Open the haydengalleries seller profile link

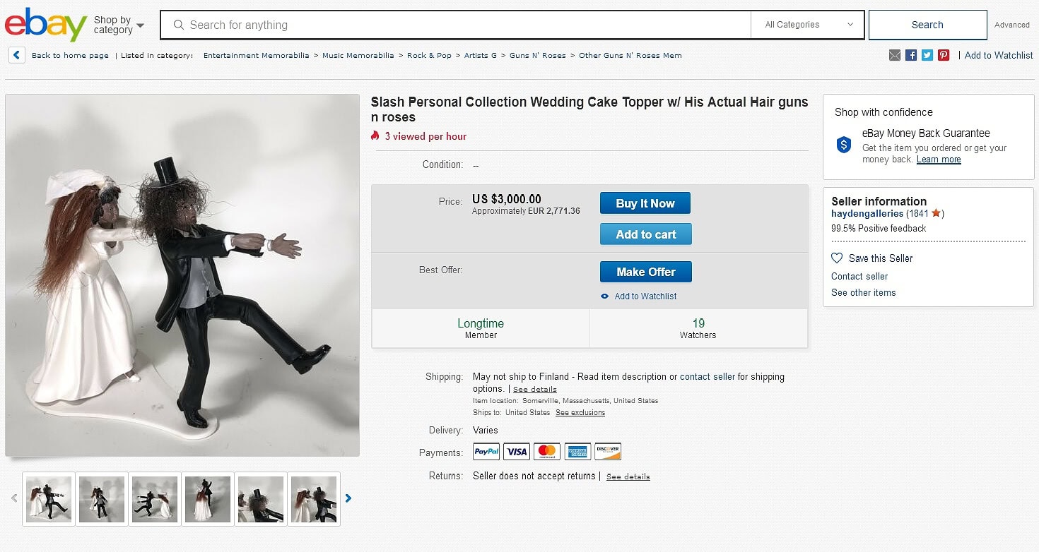pyautogui.click(x=867, y=213)
